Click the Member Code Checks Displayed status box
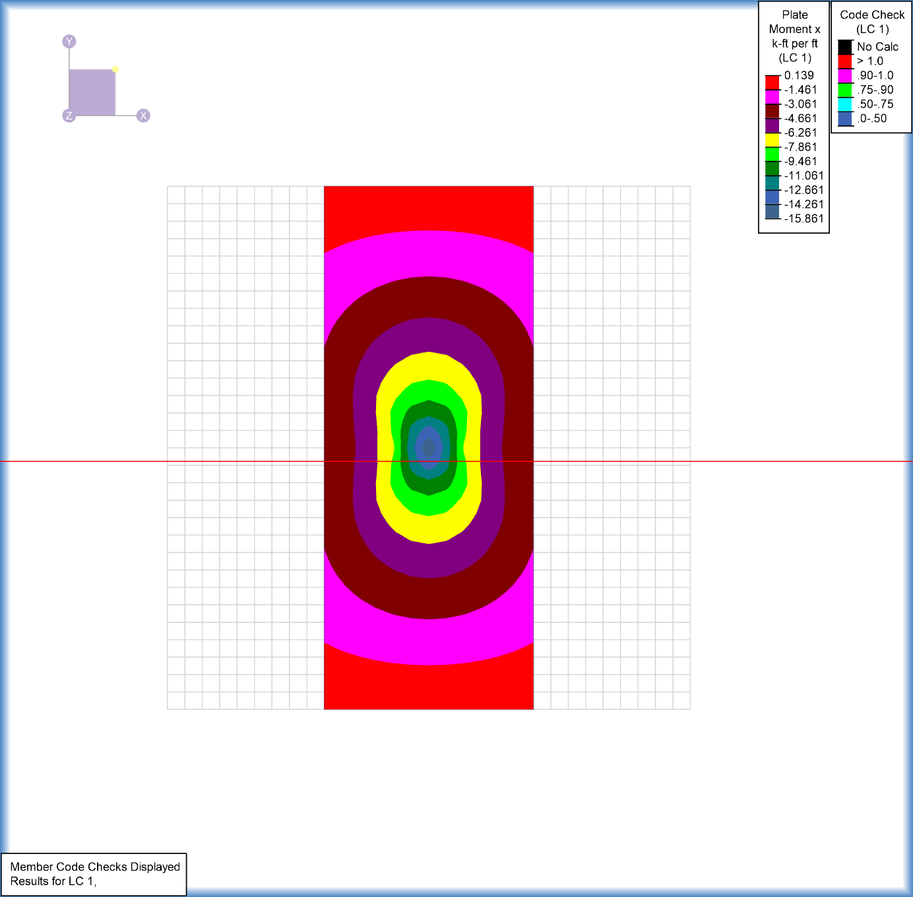Screen dimensions: 913x897 click(x=94, y=874)
